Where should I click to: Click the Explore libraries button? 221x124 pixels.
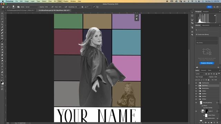point(207,63)
